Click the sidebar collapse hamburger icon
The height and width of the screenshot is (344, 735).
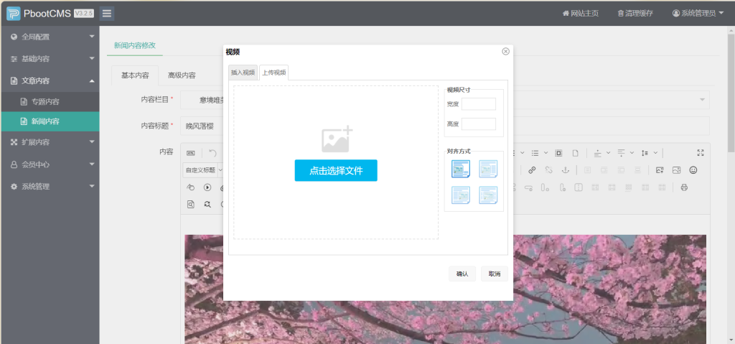click(107, 13)
